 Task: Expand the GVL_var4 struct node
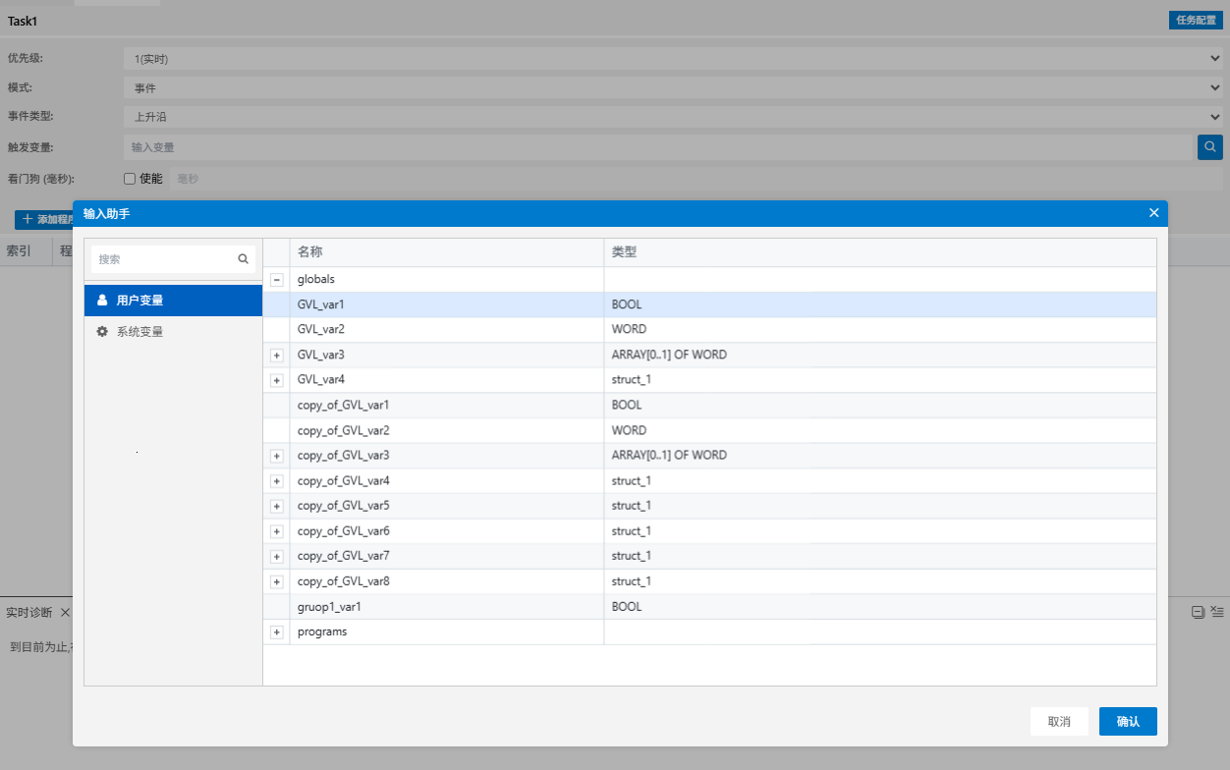pos(276,380)
